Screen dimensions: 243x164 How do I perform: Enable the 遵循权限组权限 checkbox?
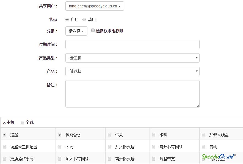[x=93, y=30]
